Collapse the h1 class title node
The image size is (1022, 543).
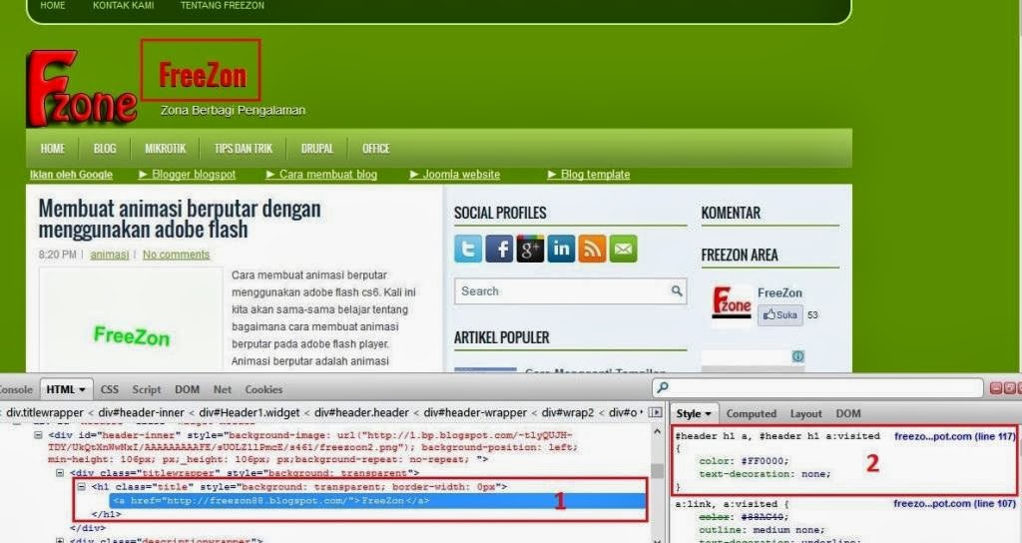[82, 486]
